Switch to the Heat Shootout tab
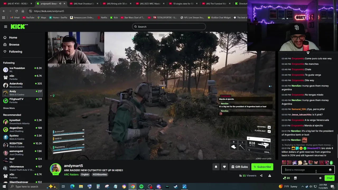This screenshot has width=338, height=190. pyautogui.click(x=84, y=4)
